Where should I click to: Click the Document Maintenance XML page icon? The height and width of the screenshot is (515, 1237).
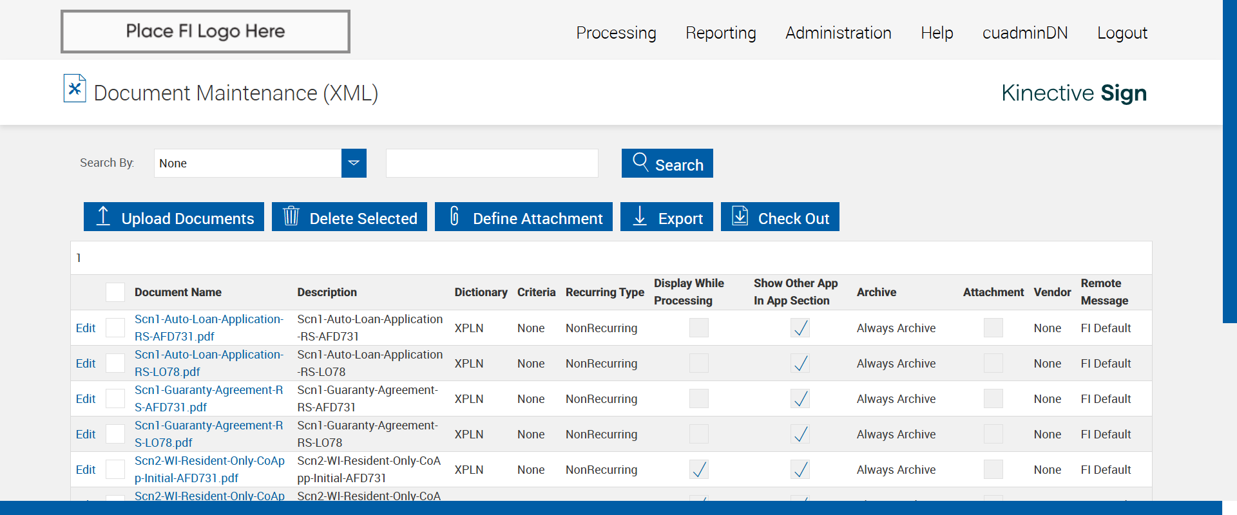75,89
